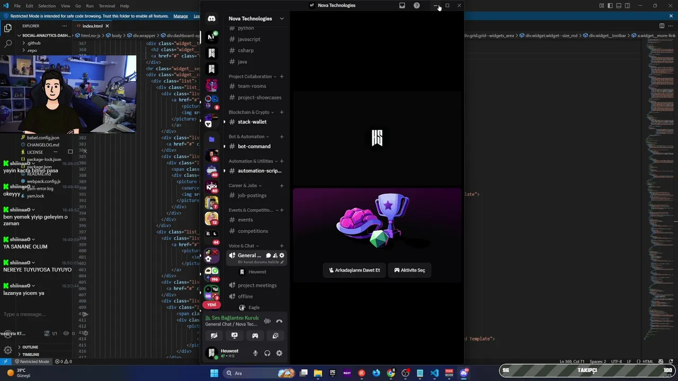Close the index.html tab
This screenshot has width=678, height=381.
(x=107, y=26)
